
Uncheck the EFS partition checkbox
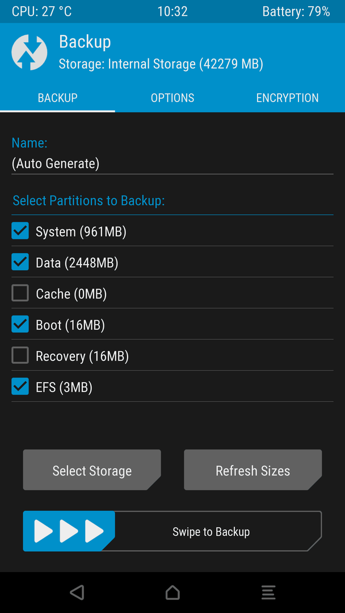20,387
